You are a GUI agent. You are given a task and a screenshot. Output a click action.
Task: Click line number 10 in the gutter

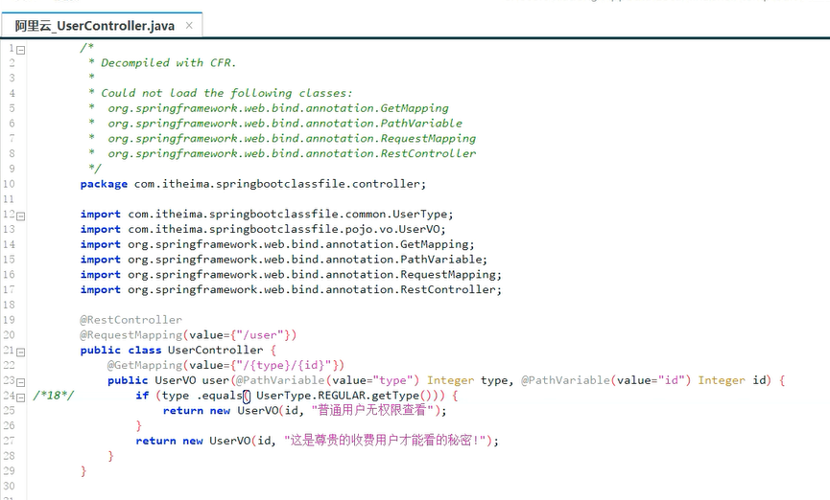click(x=11, y=184)
